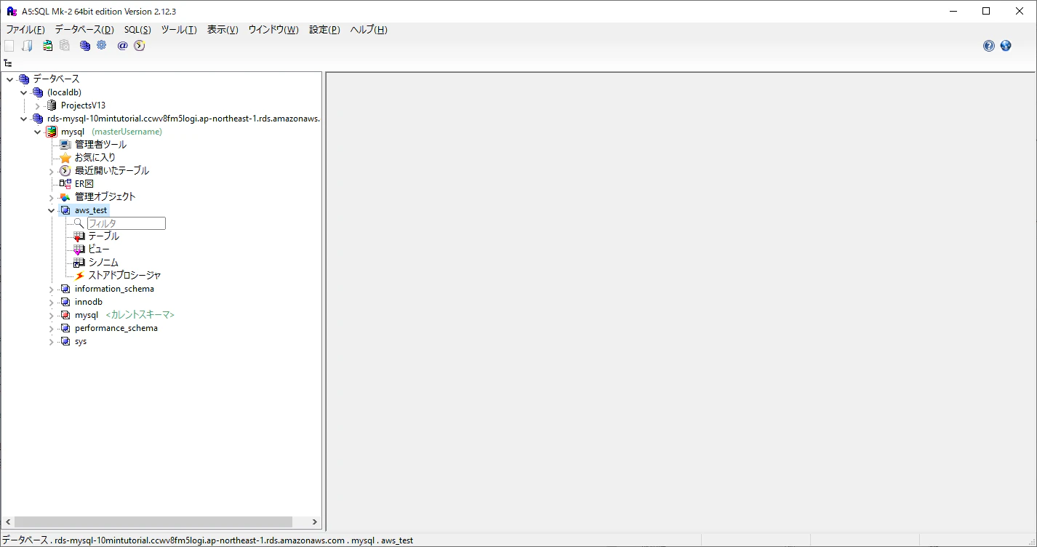
Task: Expand the information_schema schema
Action: (x=52, y=290)
